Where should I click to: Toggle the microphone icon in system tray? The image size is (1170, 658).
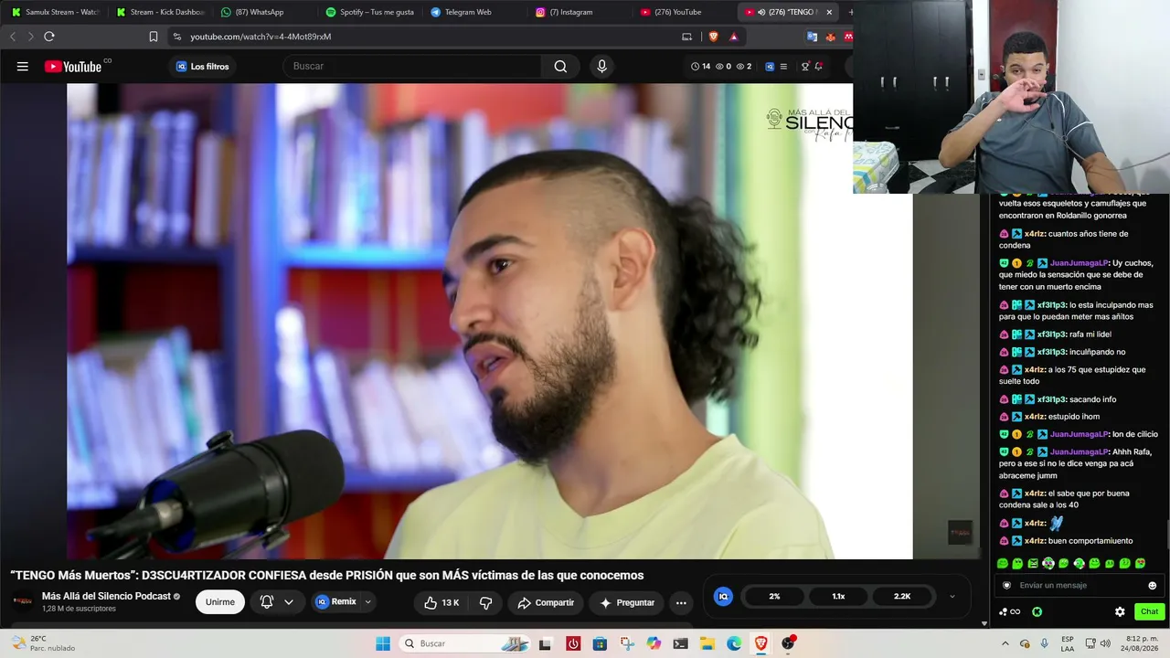(1045, 643)
